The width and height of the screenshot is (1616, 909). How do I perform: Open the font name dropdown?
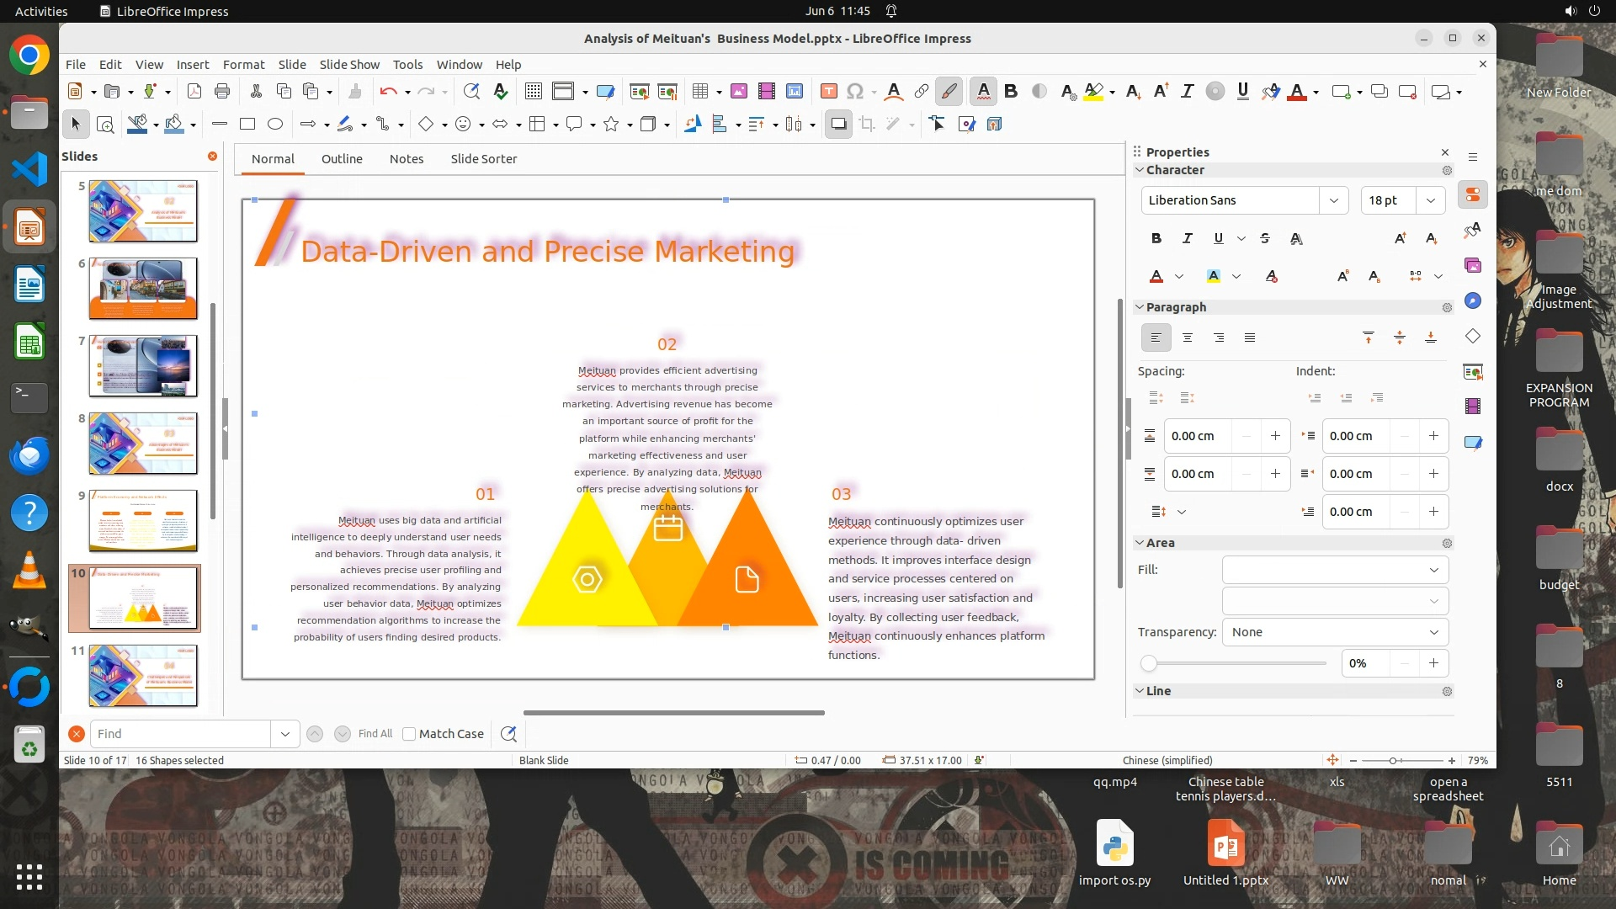coord(1333,200)
